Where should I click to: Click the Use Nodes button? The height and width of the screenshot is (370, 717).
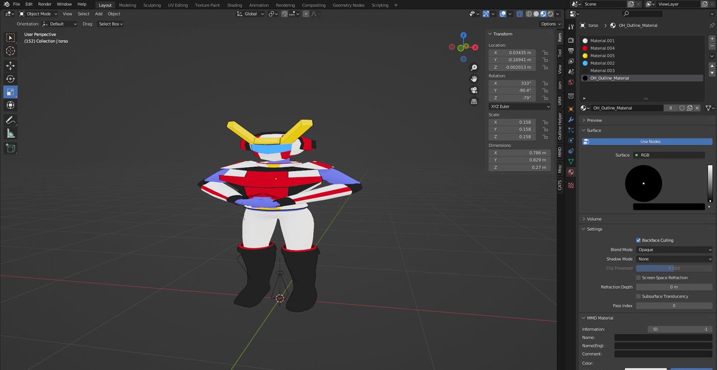point(647,141)
